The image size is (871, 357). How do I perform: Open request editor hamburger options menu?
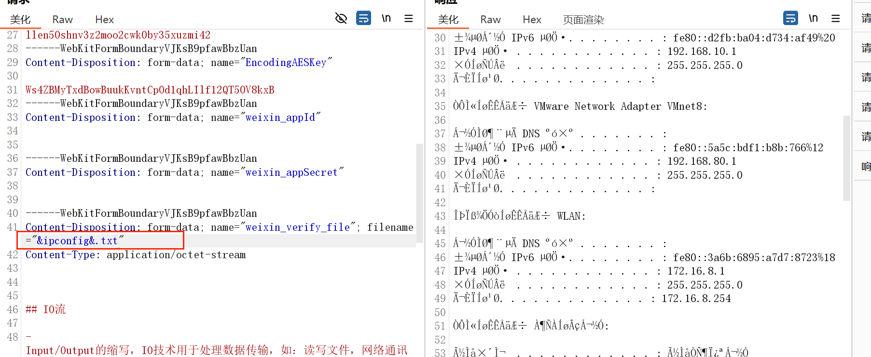click(x=408, y=18)
